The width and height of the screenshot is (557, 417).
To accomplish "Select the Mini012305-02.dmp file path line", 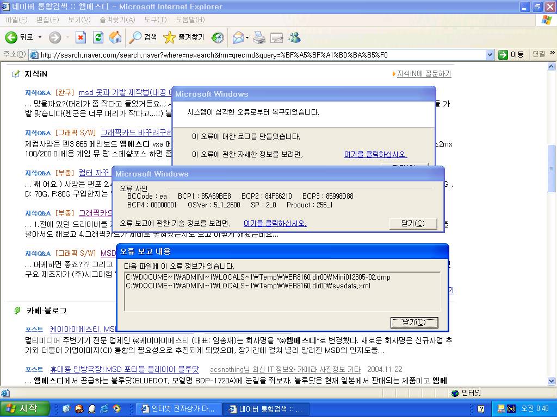I will [x=258, y=277].
